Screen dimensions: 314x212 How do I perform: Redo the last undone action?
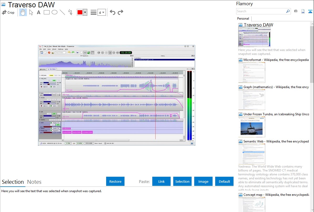click(x=120, y=12)
